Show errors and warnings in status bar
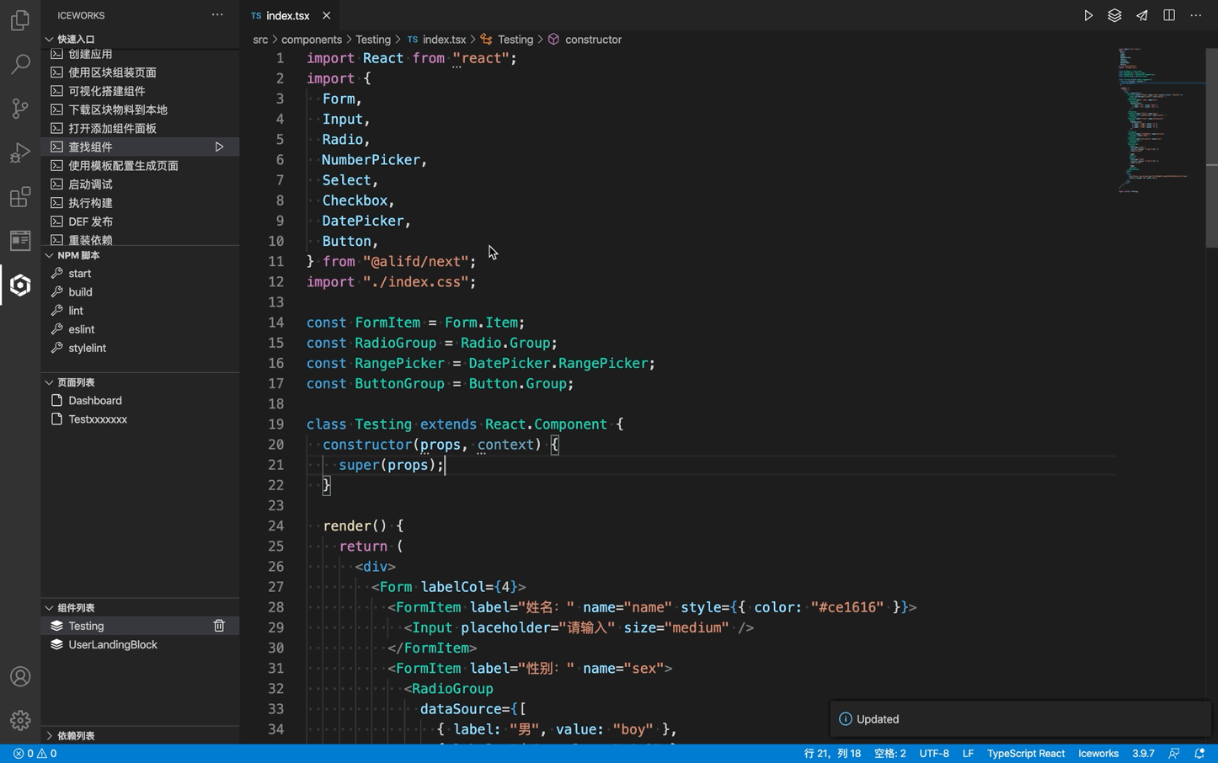The image size is (1218, 763). click(x=35, y=754)
